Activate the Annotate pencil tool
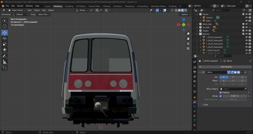 coord(5,56)
